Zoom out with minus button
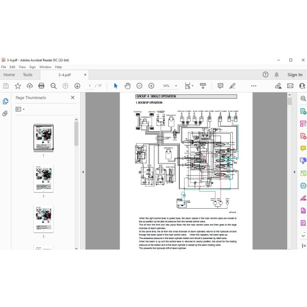 [x=139, y=86]
